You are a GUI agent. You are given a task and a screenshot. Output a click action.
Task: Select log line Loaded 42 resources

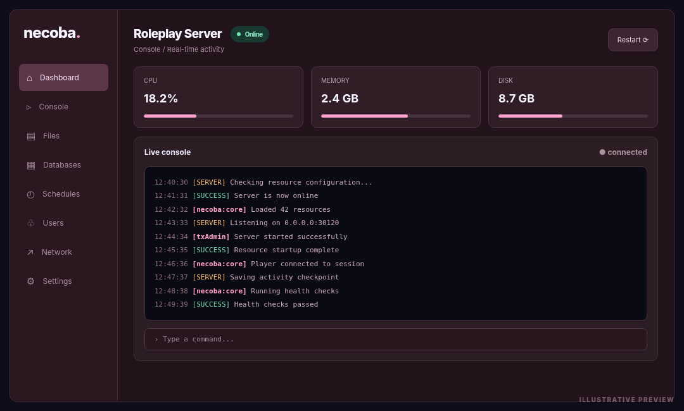click(x=243, y=209)
